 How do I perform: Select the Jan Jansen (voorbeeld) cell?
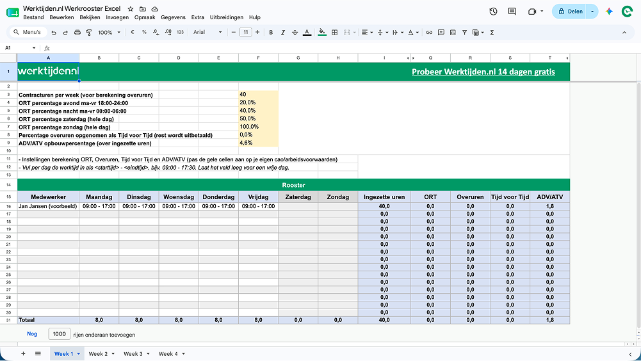[48, 207]
